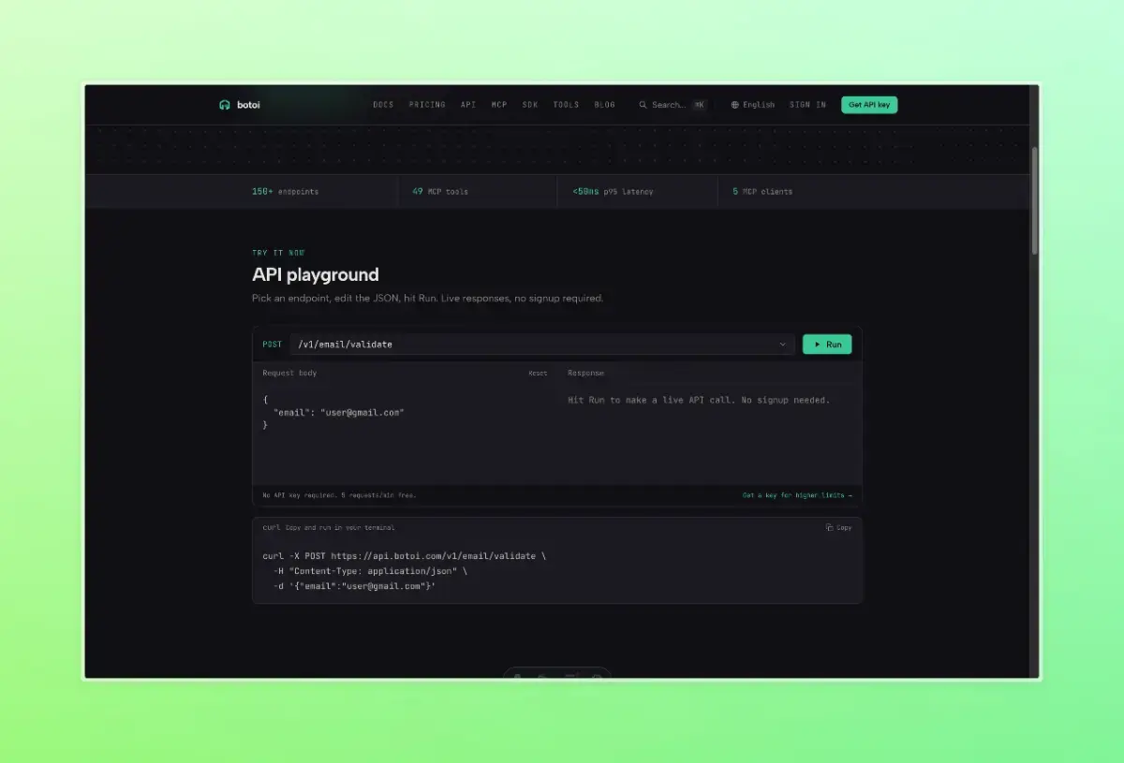This screenshot has height=763, width=1124.
Task: Click the play icon in Run button
Action: [x=817, y=345]
